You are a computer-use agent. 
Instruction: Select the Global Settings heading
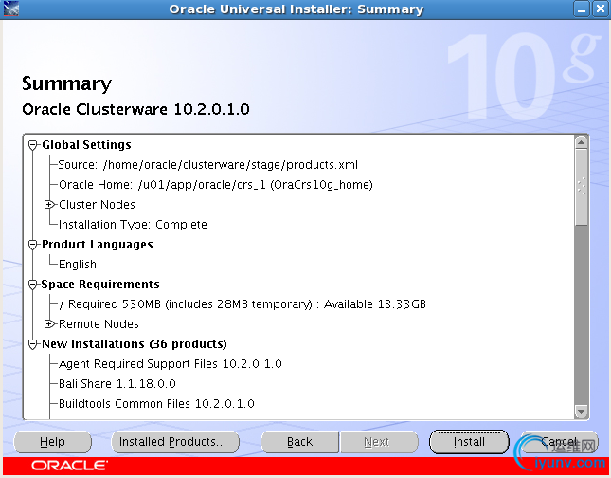(x=86, y=145)
